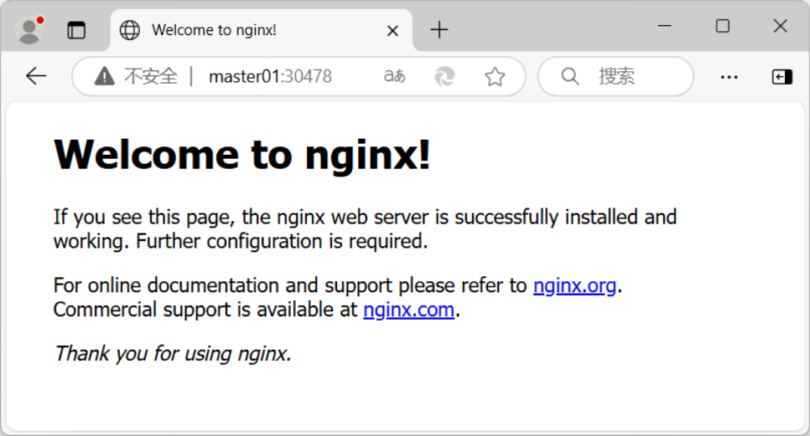Open the nginx.com link
The image size is (810, 436).
[408, 310]
